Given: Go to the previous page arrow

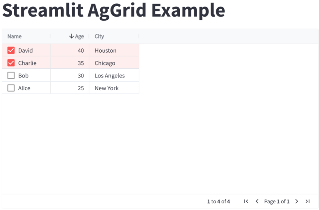Looking at the screenshot, I should click(x=257, y=201).
